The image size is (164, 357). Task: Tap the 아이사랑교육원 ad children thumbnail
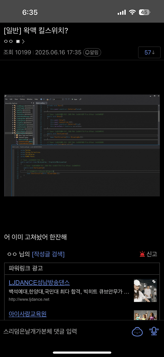(145, 315)
